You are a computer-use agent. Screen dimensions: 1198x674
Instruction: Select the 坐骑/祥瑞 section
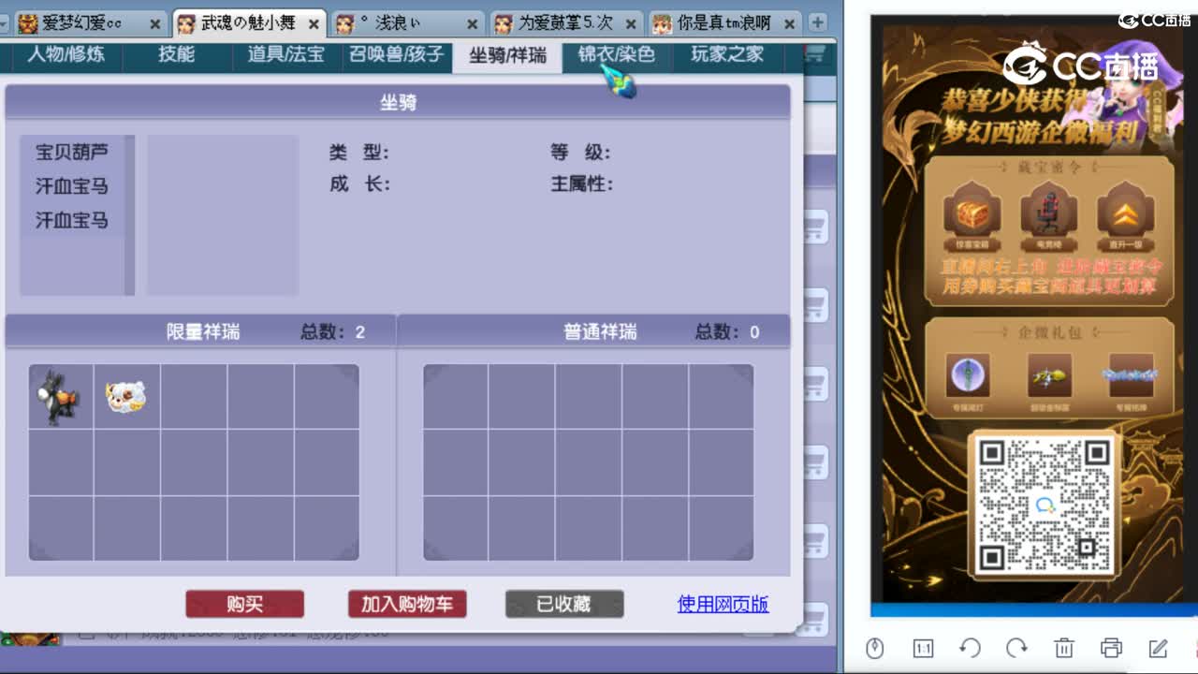click(x=507, y=55)
